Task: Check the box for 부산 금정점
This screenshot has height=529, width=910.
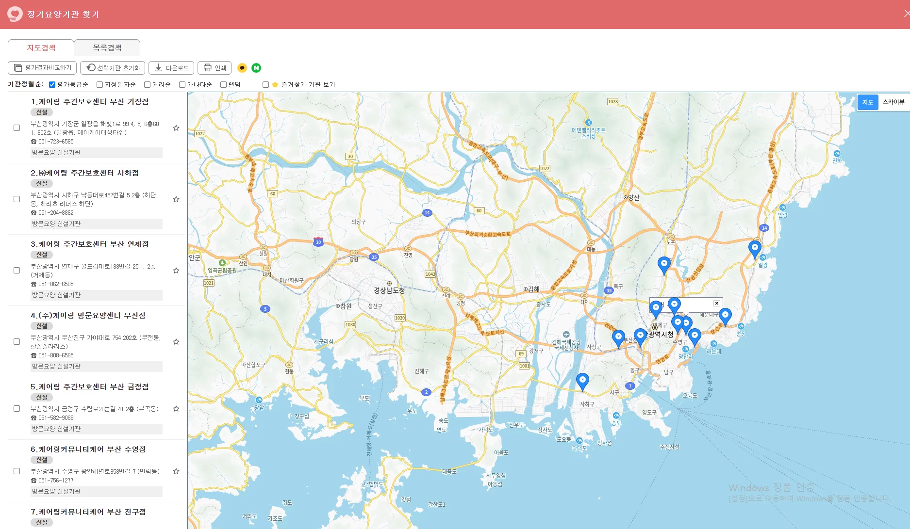Action: coord(17,409)
